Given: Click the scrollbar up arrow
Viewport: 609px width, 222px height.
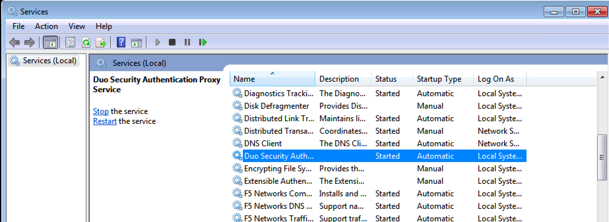Looking at the screenshot, I should (602, 77).
